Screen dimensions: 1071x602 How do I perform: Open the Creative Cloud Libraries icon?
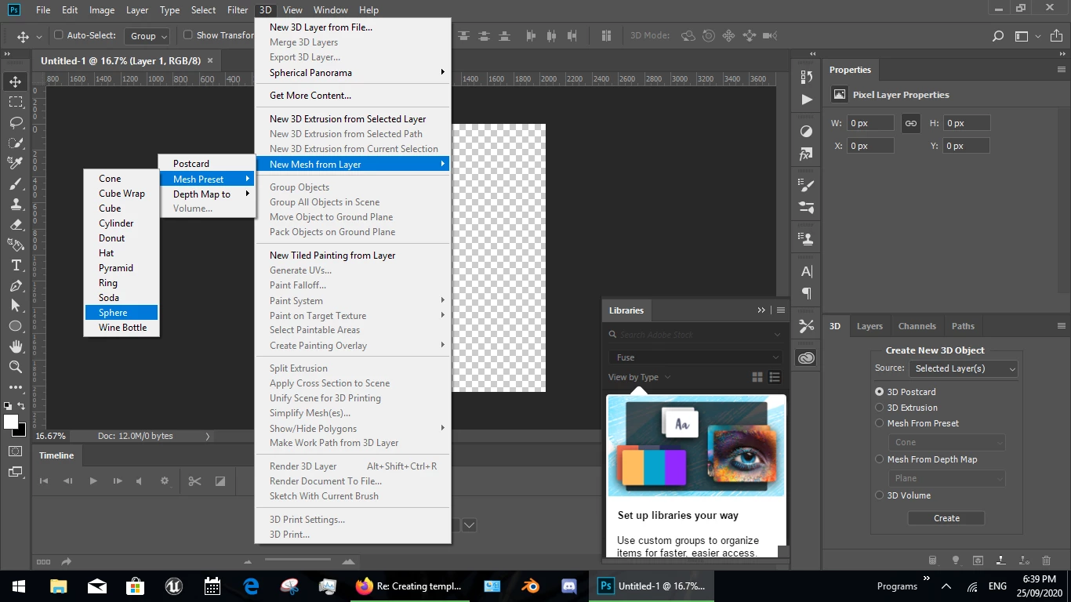807,358
